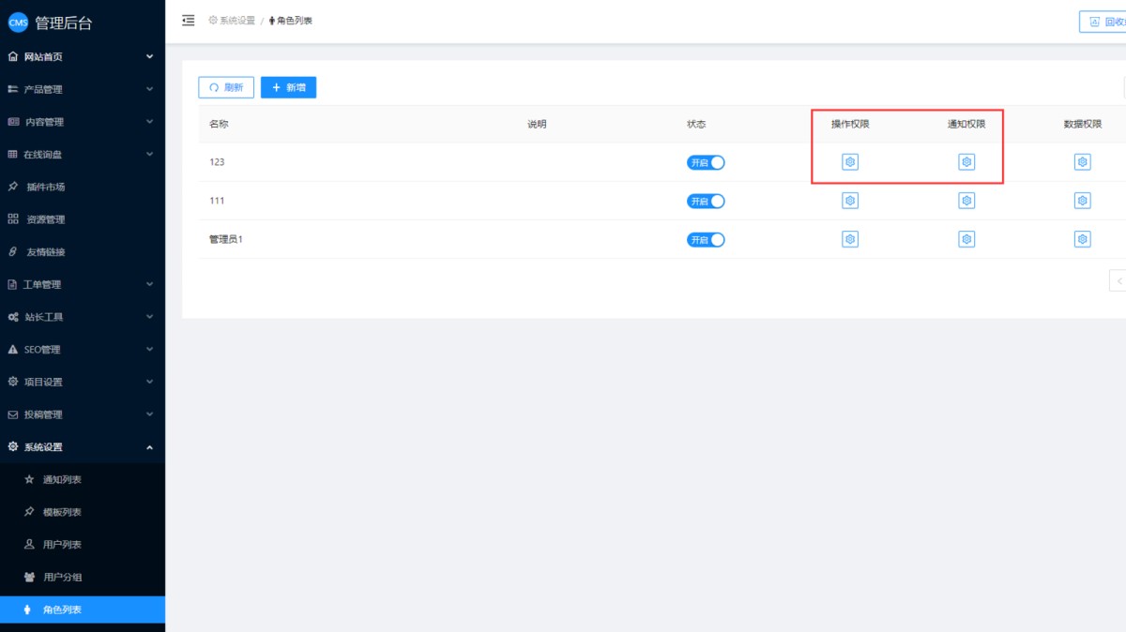Open data permission gear for role 111
Viewport: 1126px width, 632px height.
[x=1083, y=201]
